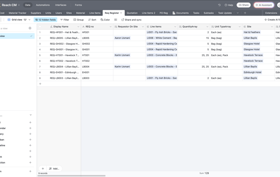Image resolution: width=280 pixels, height=177 pixels.
Task: Open Site column menu arrow
Action: point(272,27)
